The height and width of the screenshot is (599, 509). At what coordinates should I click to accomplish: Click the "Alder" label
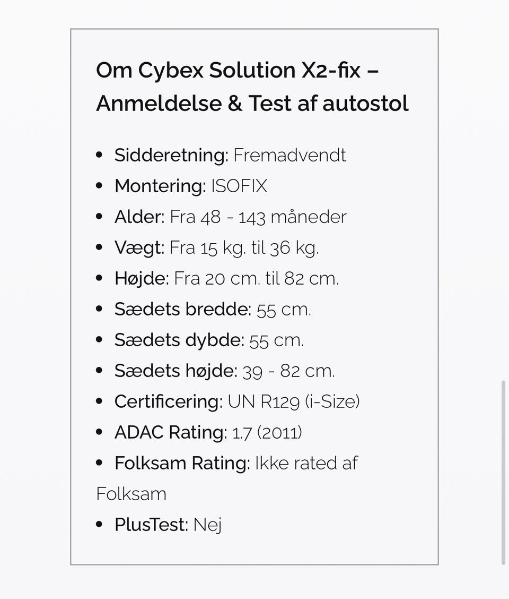pos(139,217)
